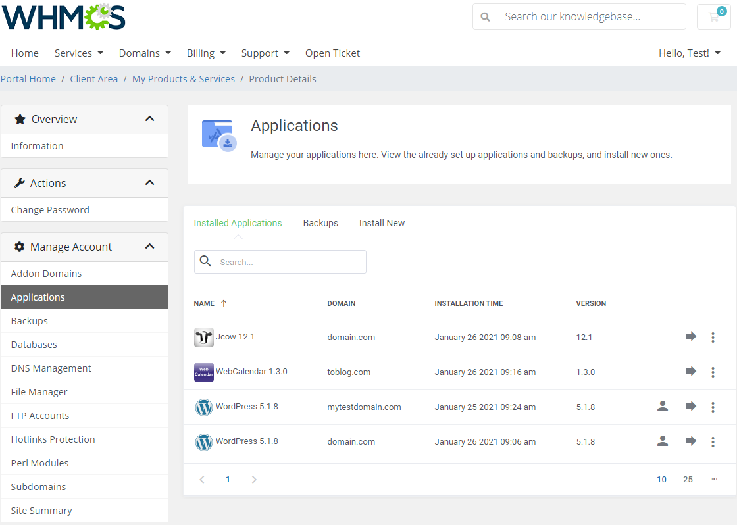Click the Jcow 12.1 app icon

203,337
